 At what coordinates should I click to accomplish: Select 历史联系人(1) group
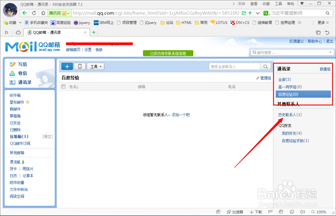pos(290,115)
